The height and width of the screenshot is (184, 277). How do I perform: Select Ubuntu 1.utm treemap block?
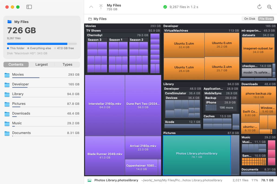tap(184, 69)
